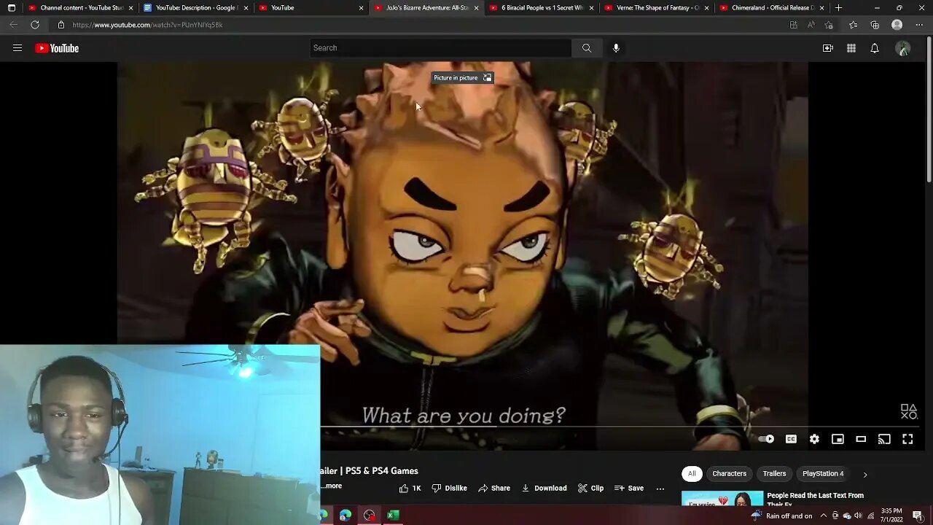Switch to the plain YouTube tab
933x525 pixels.
[311, 7]
